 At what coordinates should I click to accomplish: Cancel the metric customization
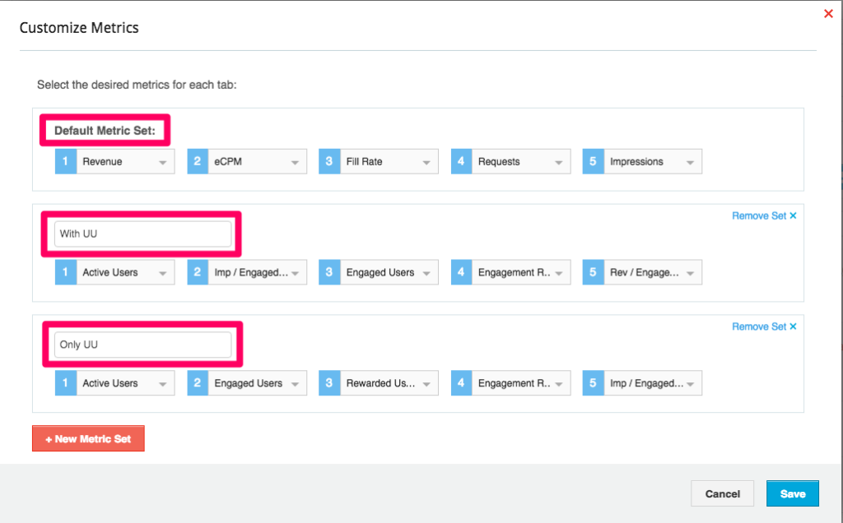pyautogui.click(x=722, y=493)
